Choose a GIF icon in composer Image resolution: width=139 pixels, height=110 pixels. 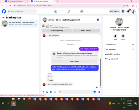coord(55,92)
